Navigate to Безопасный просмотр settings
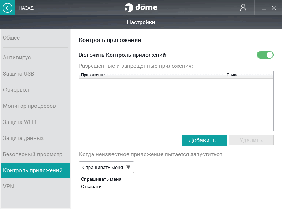 pos(33,154)
